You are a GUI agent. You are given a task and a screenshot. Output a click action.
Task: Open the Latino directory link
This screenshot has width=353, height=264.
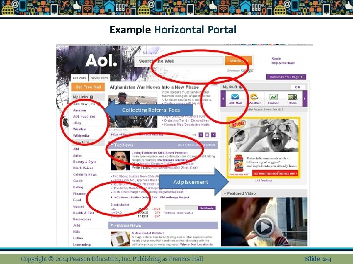(78, 238)
